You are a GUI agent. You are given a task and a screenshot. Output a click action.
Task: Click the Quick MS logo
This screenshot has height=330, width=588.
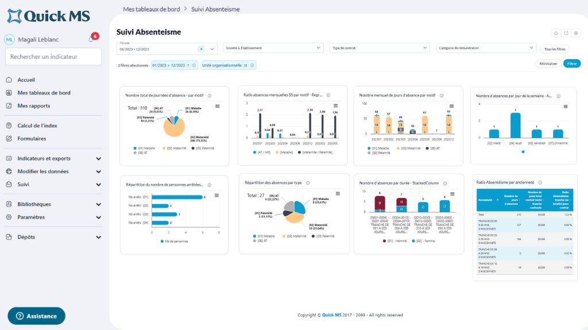coord(49,16)
